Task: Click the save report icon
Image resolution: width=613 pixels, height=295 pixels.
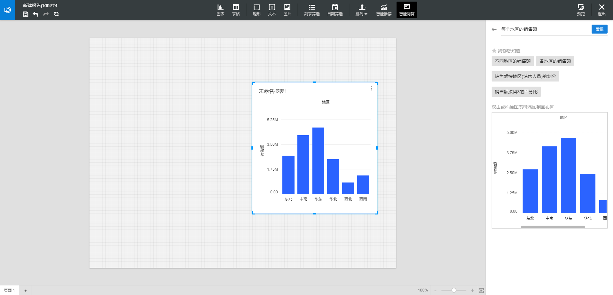Action: (x=26, y=14)
